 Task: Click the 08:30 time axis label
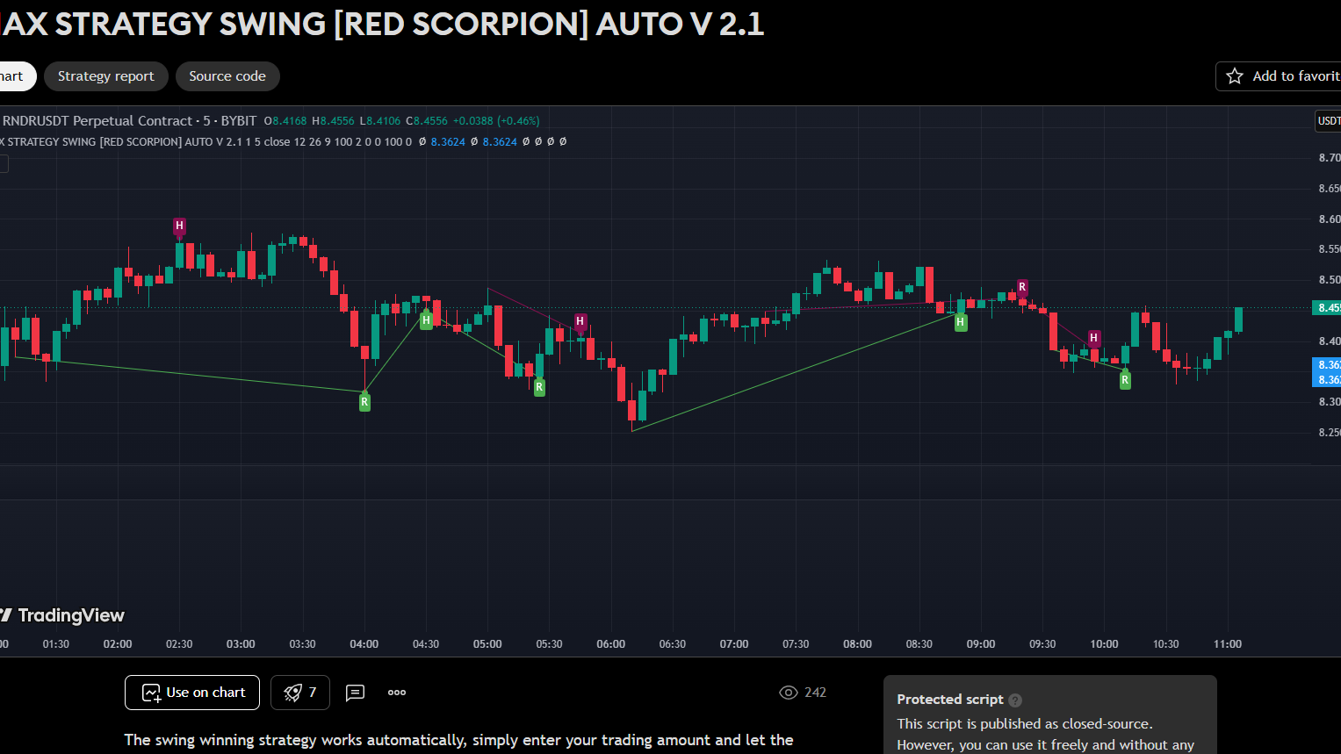(x=919, y=644)
